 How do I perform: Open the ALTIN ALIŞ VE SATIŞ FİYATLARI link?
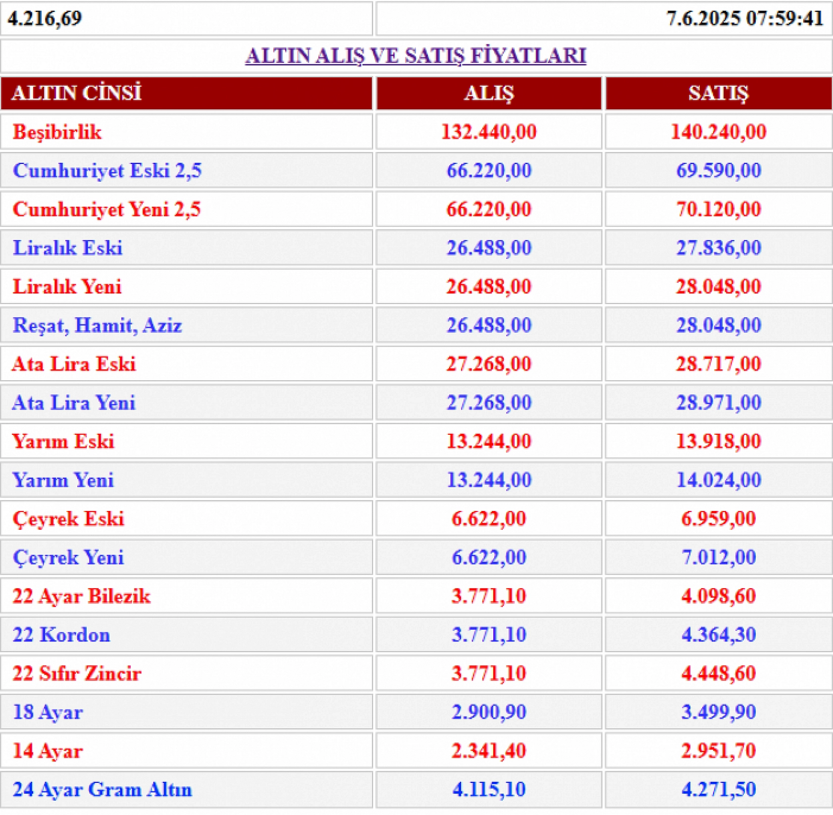click(416, 55)
